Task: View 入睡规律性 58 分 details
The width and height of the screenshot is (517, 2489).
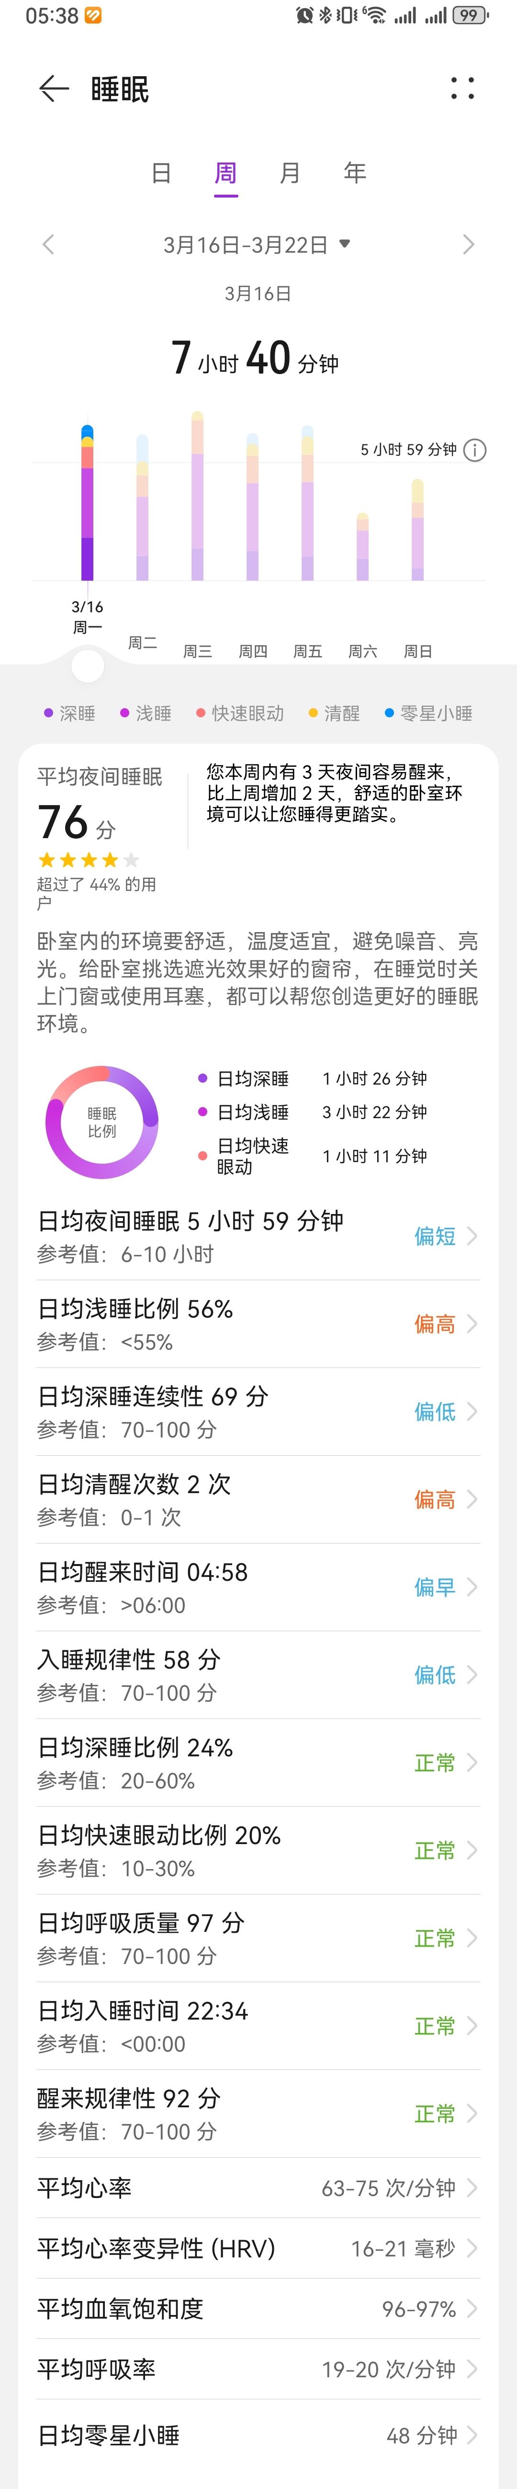Action: coord(258,1674)
